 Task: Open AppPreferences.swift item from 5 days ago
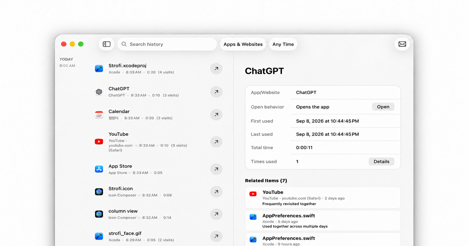tap(323, 221)
